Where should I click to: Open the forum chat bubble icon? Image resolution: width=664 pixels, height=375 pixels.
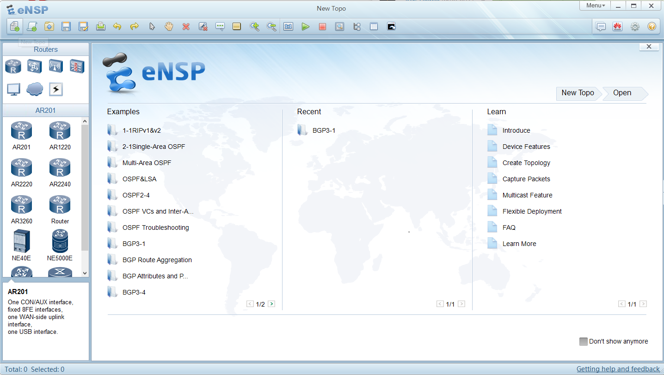601,27
